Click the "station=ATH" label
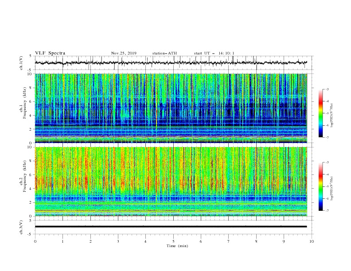This screenshot has width=351, height=271. [164, 53]
